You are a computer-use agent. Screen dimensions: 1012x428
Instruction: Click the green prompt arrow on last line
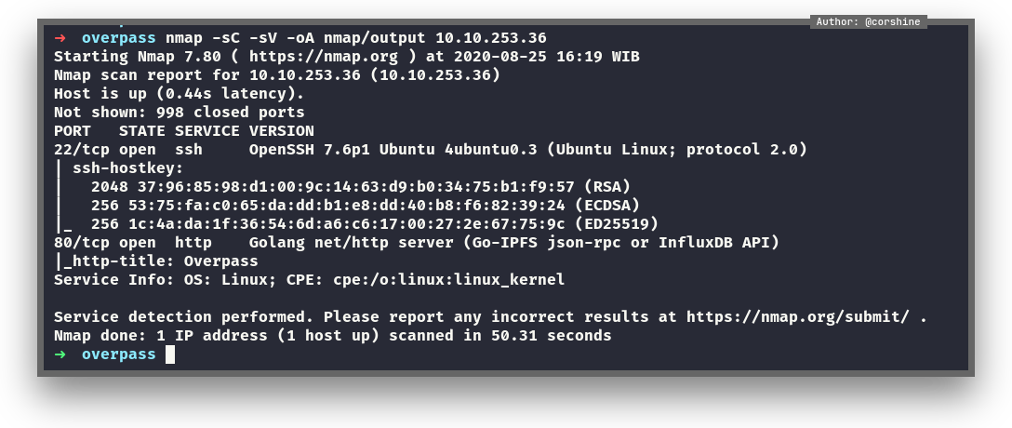(x=60, y=354)
